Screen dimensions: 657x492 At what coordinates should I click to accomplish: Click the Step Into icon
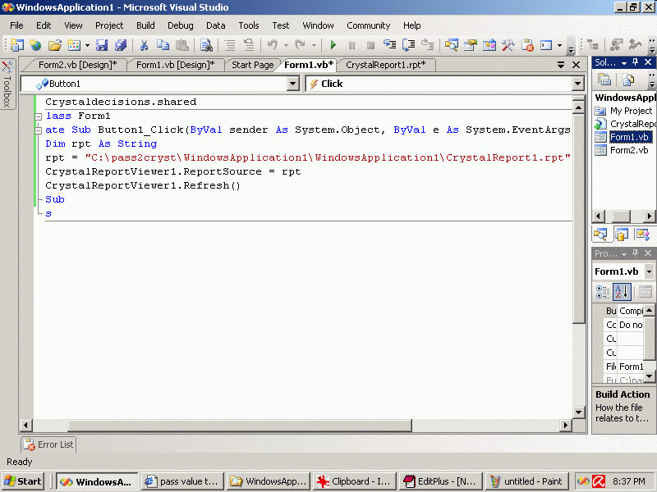pyautogui.click(x=389, y=45)
